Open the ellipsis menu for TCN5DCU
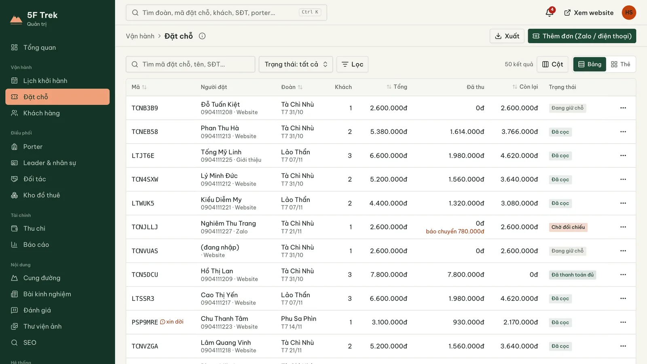647x364 pixels. [623, 275]
